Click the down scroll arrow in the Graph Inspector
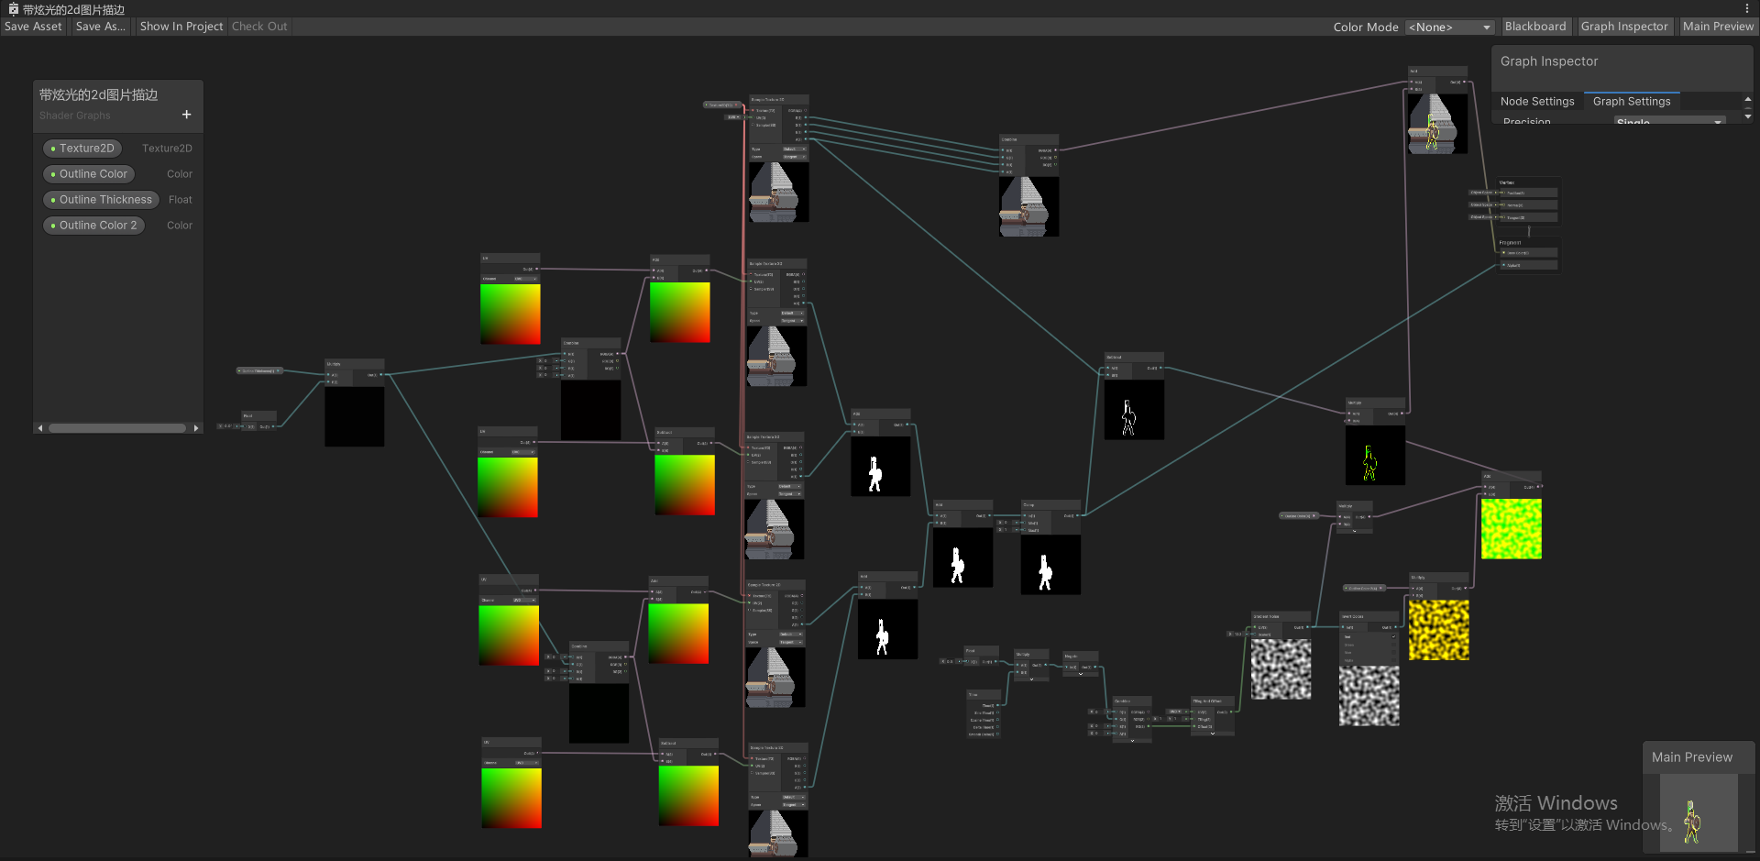Screen dimensions: 1760x861 pyautogui.click(x=1747, y=116)
